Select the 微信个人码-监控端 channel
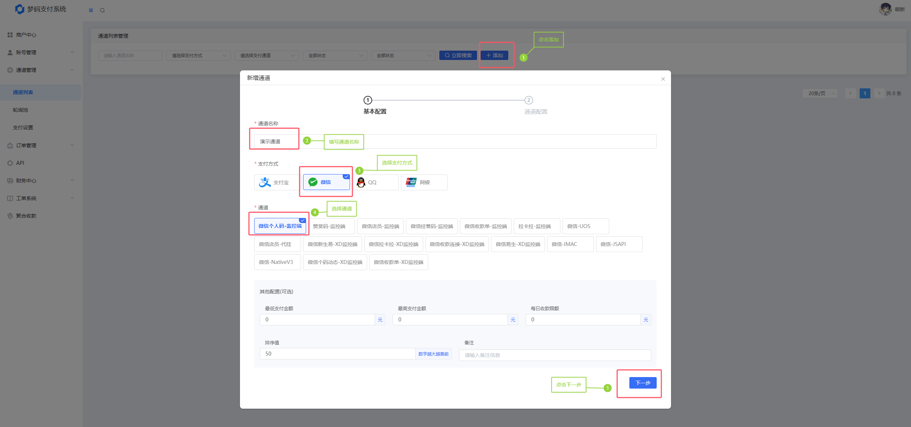Viewport: 911px width, 427px height. [280, 226]
